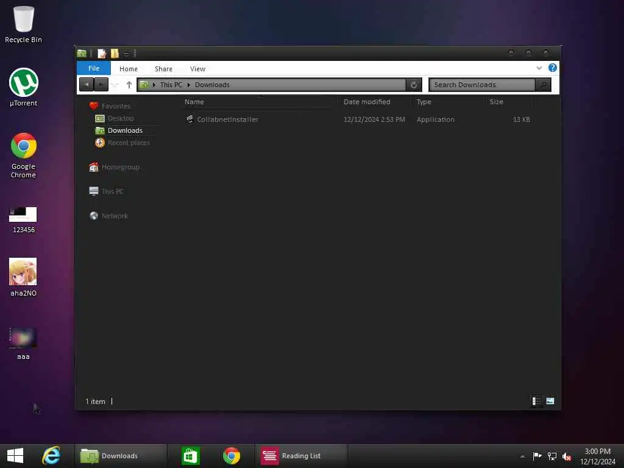Refresh the Downloads folder

pyautogui.click(x=414, y=85)
